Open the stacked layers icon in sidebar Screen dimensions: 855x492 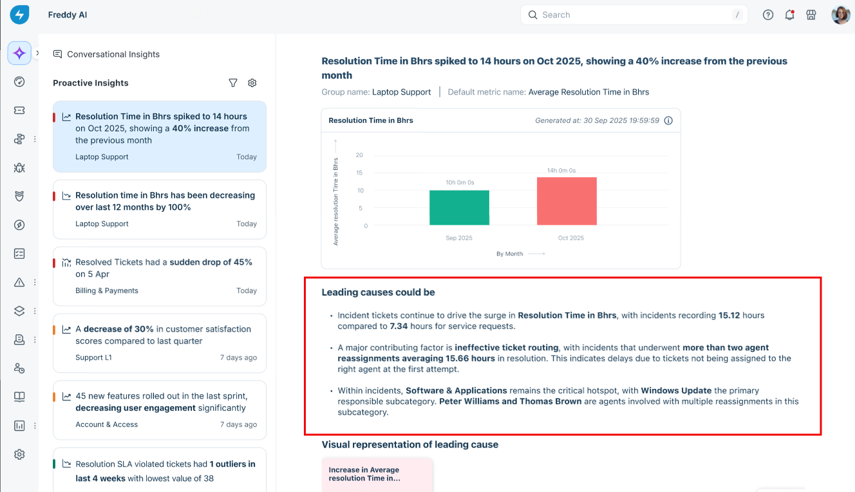(x=19, y=311)
